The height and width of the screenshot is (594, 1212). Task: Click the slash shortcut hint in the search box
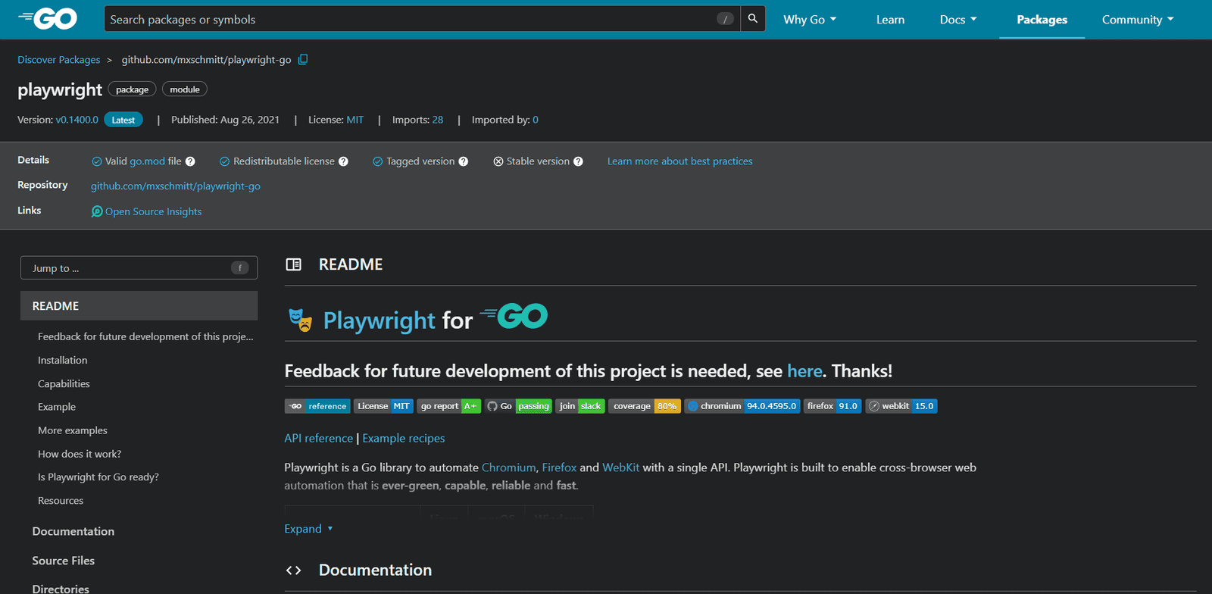pos(725,19)
